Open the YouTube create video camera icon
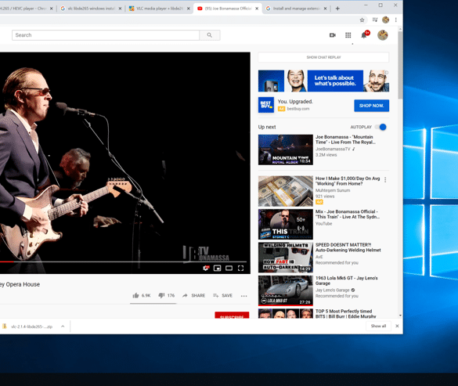Viewport: 458px width, 386px height. tap(333, 35)
